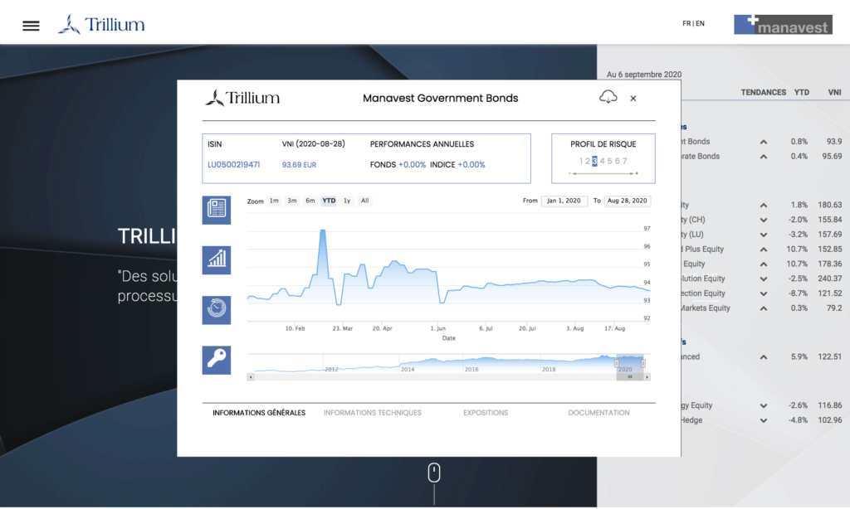Click the FONDS performance value +0.00%
Viewport: 850px width, 509px height.
412,165
